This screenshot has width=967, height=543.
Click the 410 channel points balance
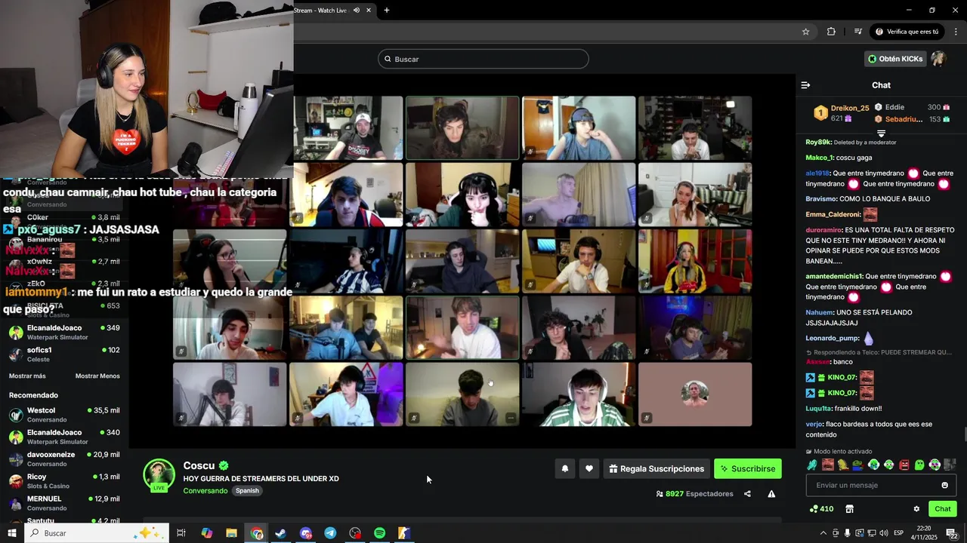[821, 509]
